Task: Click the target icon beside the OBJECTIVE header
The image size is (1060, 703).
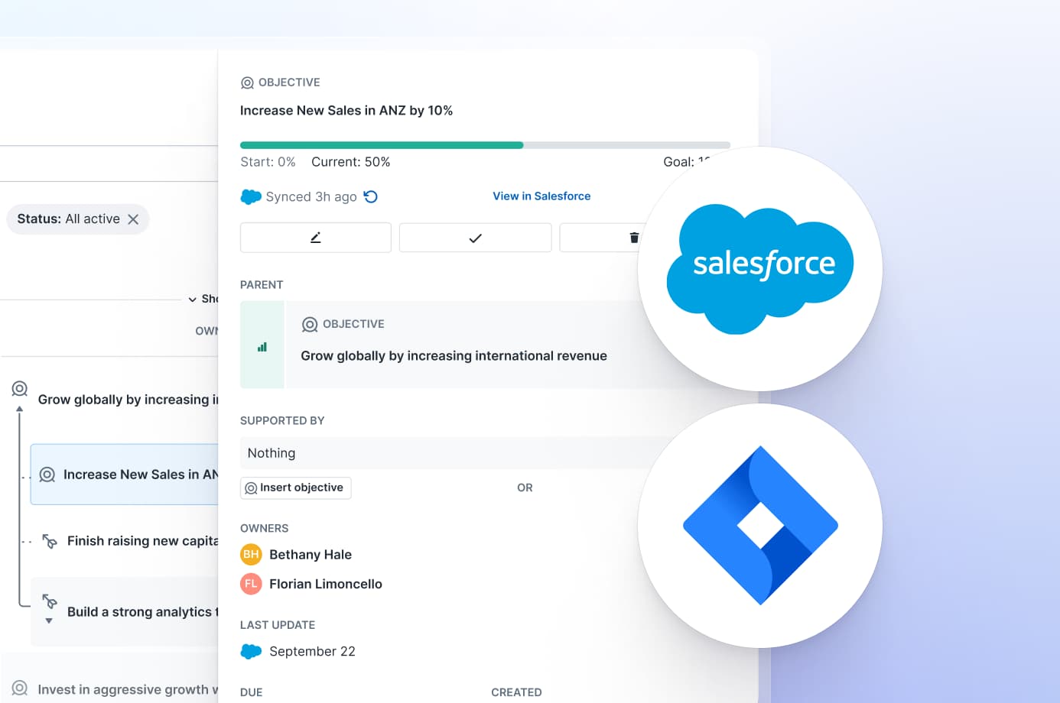Action: click(x=247, y=82)
